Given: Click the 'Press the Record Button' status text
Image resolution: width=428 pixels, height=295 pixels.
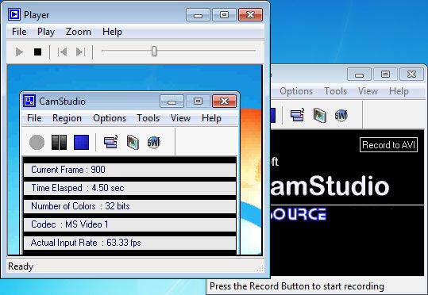Looking at the screenshot, I should click(297, 286).
